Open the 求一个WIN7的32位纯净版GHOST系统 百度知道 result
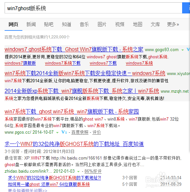Screen dimensions: 190x192 (74, 144)
